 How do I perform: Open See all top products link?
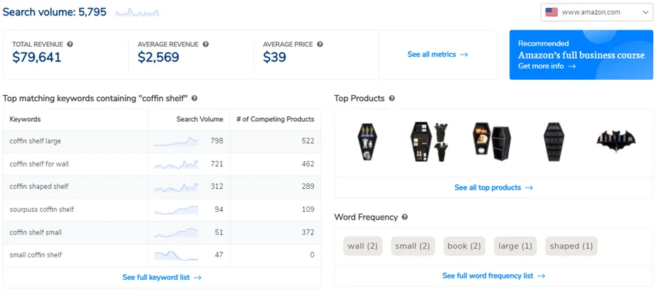pyautogui.click(x=493, y=187)
